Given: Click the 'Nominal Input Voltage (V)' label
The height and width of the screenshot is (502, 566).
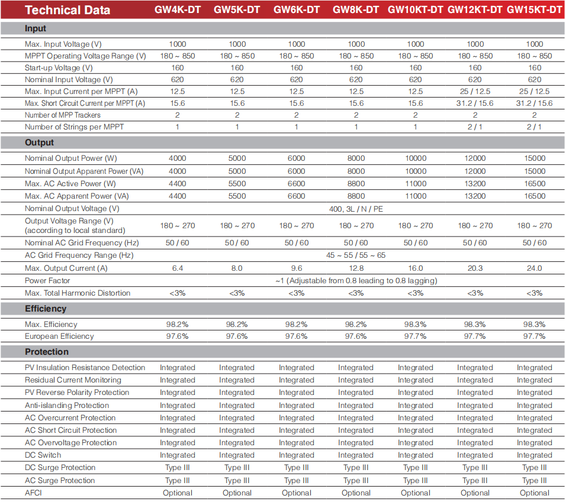Looking at the screenshot, I should (x=69, y=80).
